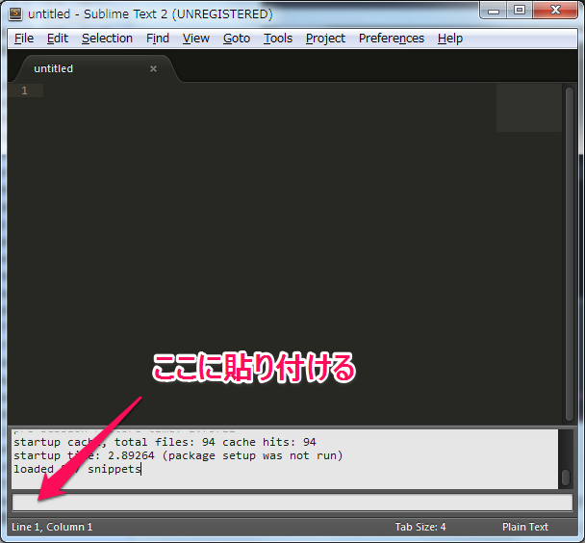Open the File menu

(24, 39)
